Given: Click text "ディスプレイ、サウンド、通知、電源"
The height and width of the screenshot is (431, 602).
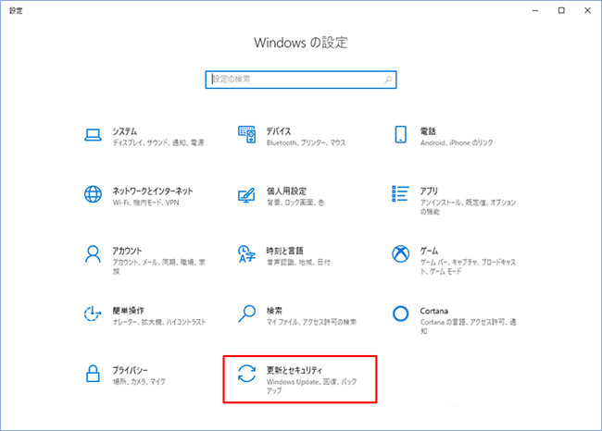Looking at the screenshot, I should [x=158, y=143].
